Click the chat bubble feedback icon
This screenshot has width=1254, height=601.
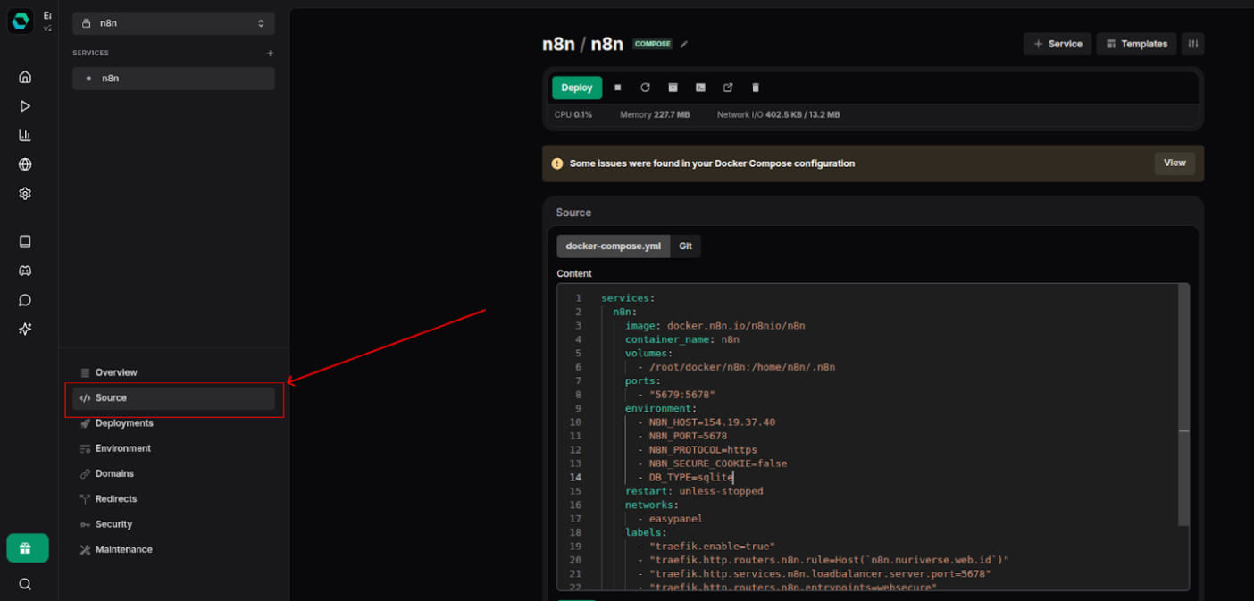(25, 300)
